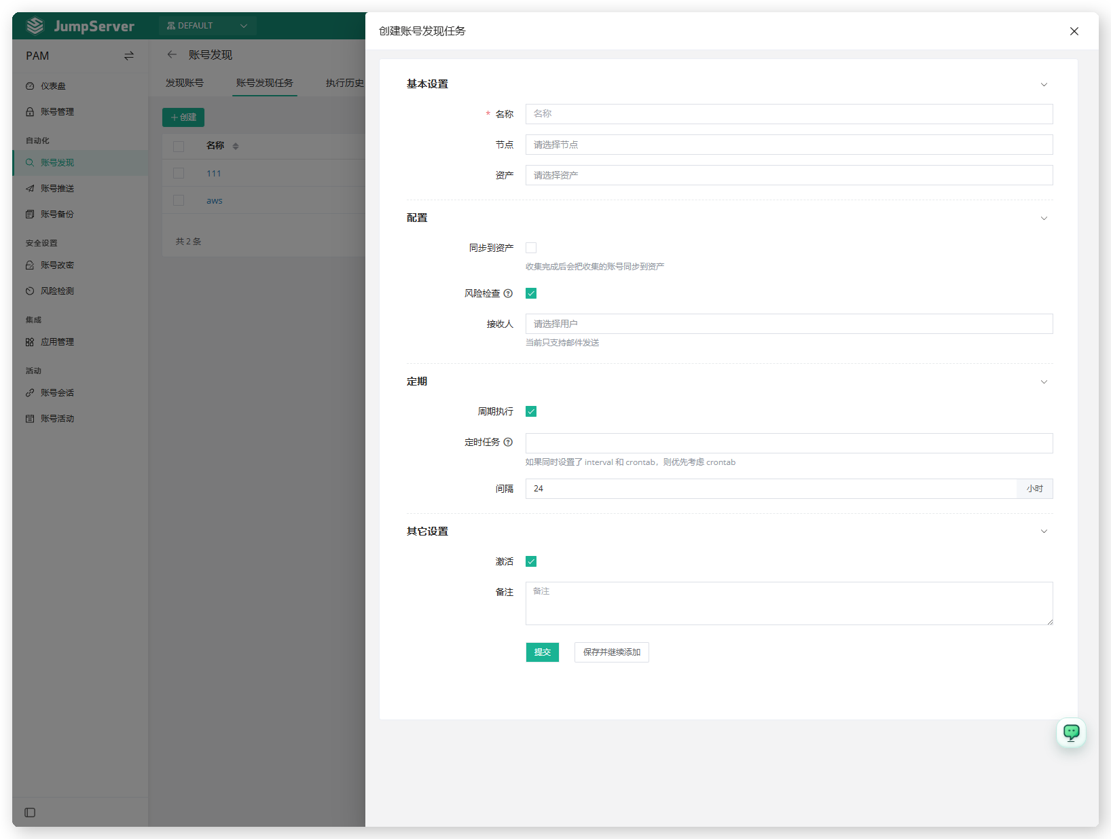Viewport: 1111px width, 839px height.
Task: Close the 创建账号发现任务 drawer
Action: click(1074, 31)
